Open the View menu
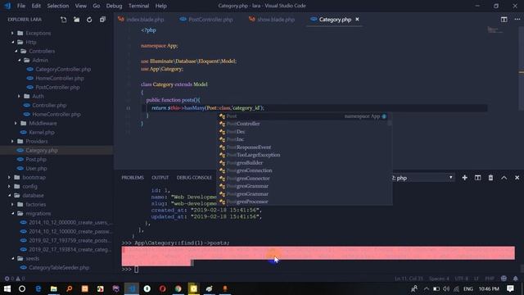The height and width of the screenshot is (295, 524). pos(80,6)
